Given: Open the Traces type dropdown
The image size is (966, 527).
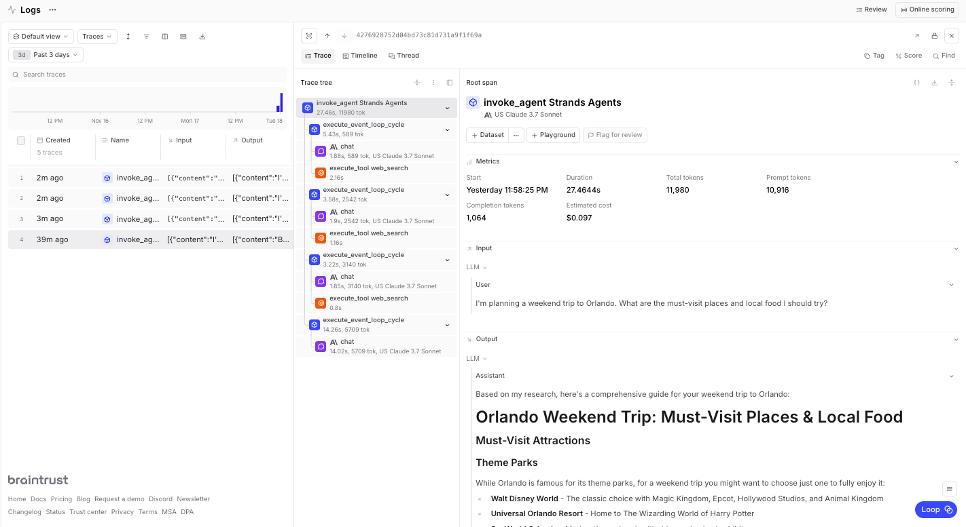Looking at the screenshot, I should (x=97, y=37).
